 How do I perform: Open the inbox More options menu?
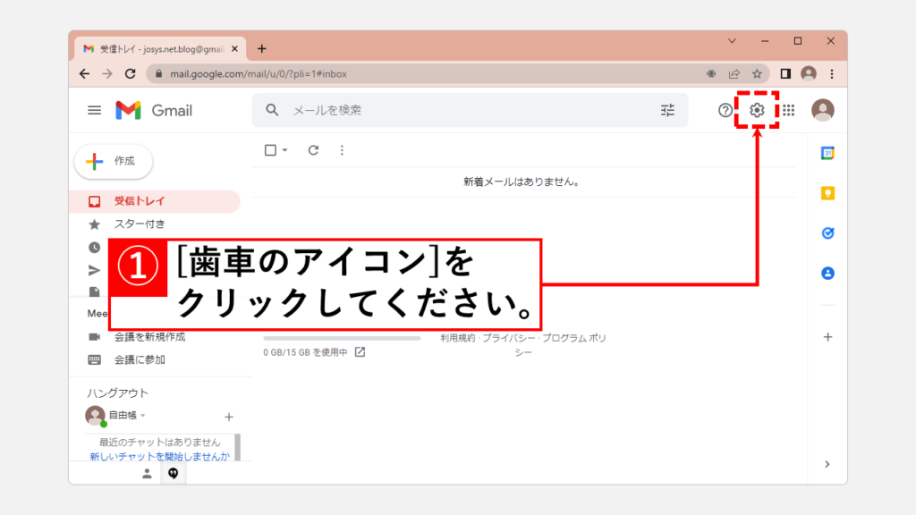342,150
